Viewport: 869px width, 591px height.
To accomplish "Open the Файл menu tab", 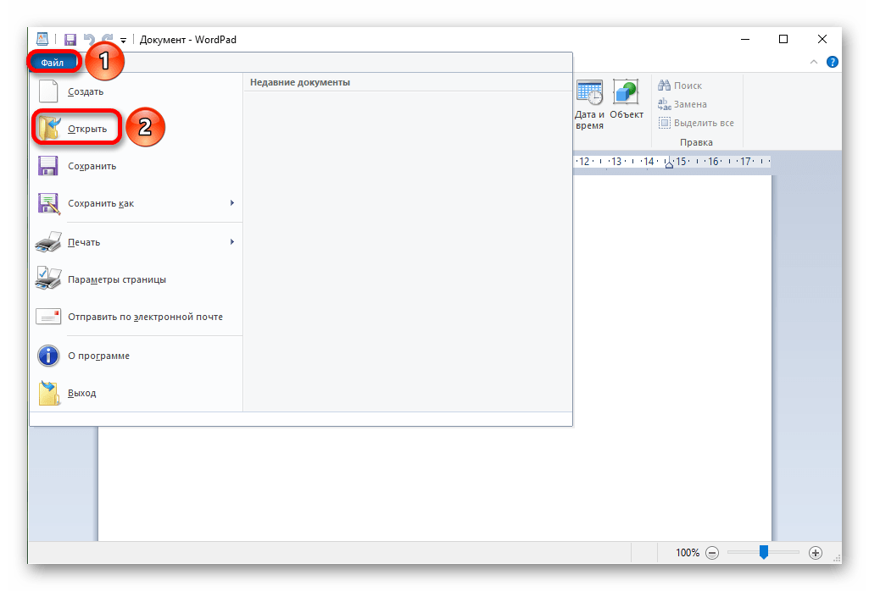I will [53, 63].
